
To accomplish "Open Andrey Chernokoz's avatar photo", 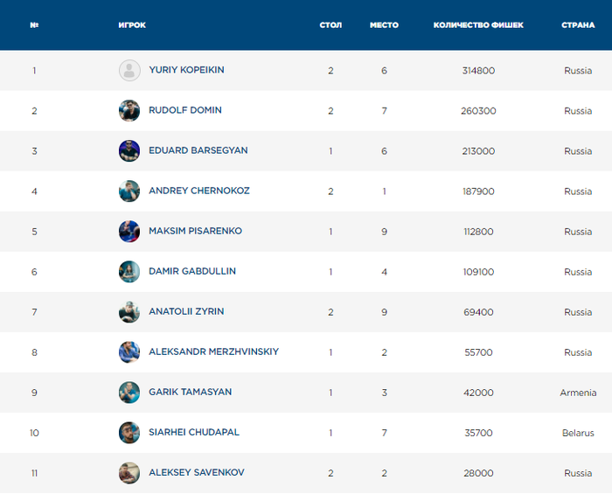I will (x=129, y=191).
